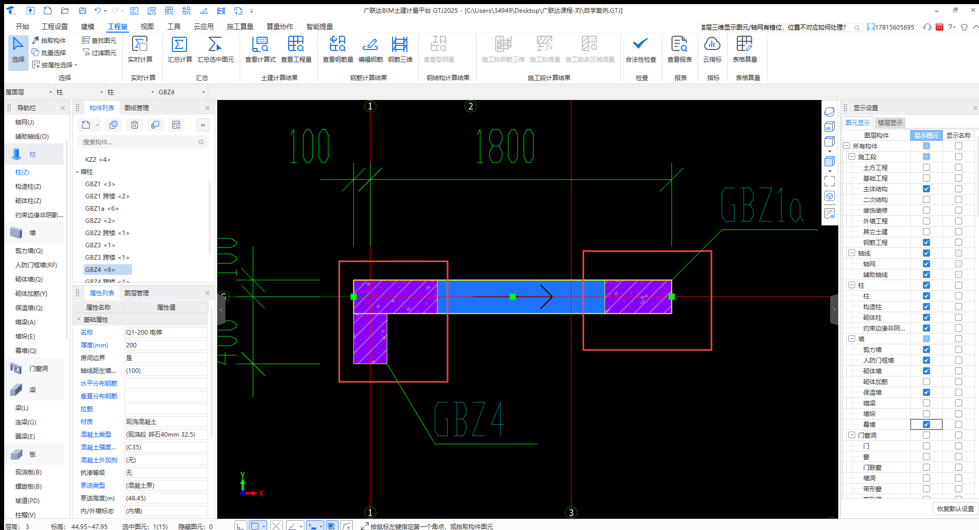Toggle 主体结构 display checkbox
The width and height of the screenshot is (979, 530).
click(x=926, y=189)
